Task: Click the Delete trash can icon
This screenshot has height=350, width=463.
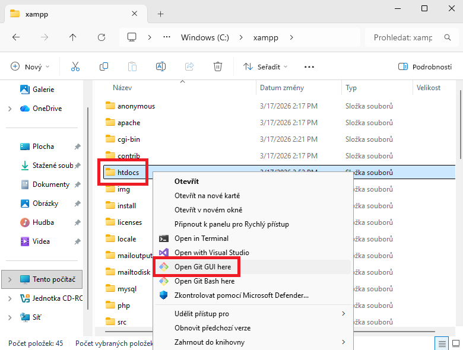Action: click(x=218, y=66)
